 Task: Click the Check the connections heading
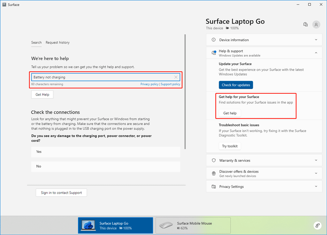[x=55, y=112]
